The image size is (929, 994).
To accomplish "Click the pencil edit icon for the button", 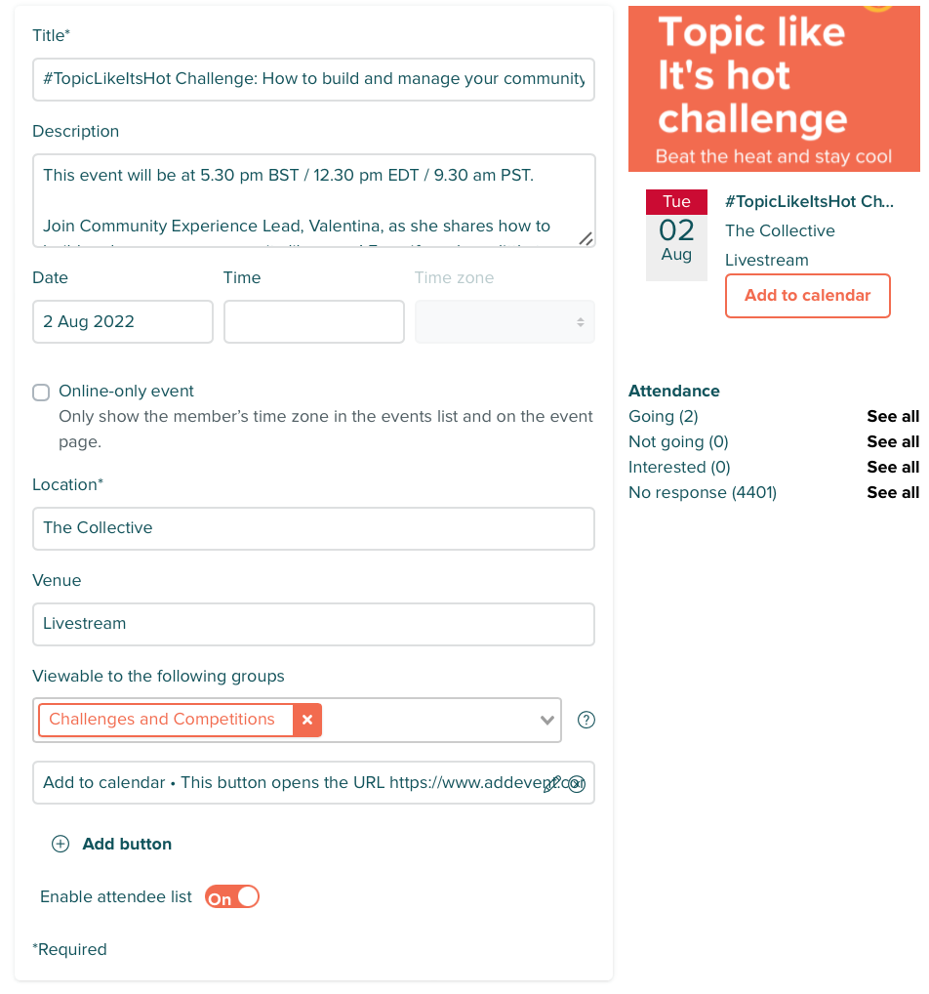I will tap(551, 783).
